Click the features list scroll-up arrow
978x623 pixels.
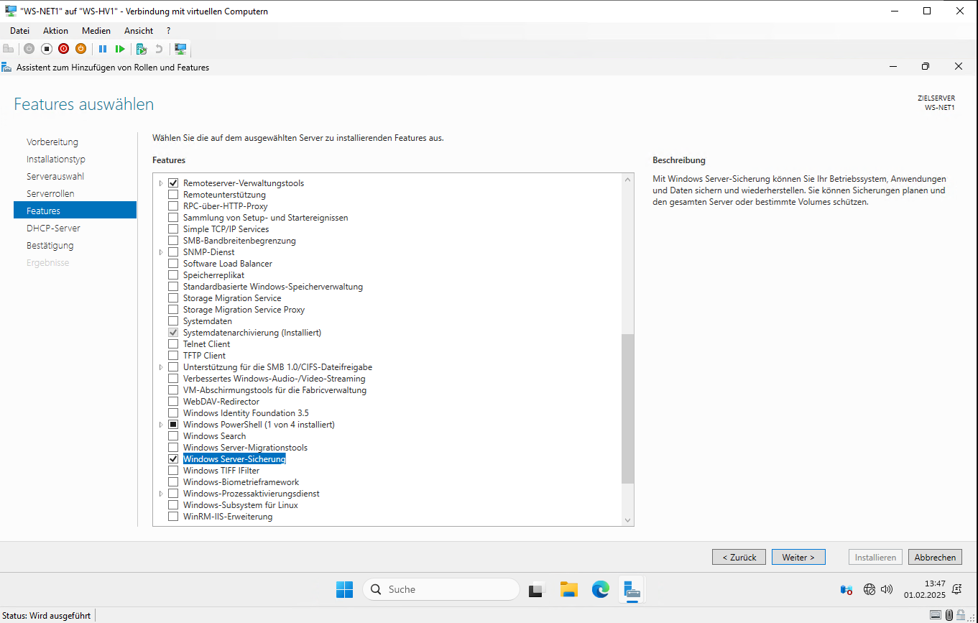pyautogui.click(x=627, y=180)
